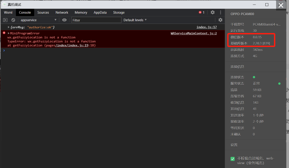This screenshot has width=289, height=168.
Task: Click the 'wx.getFuzzyLocation is not a function' error line
Action: click(41, 37)
